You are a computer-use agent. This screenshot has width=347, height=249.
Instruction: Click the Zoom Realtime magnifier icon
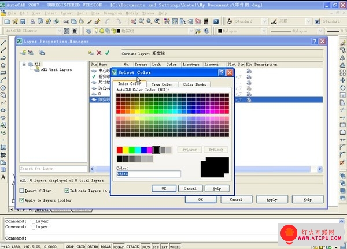tap(142, 21)
